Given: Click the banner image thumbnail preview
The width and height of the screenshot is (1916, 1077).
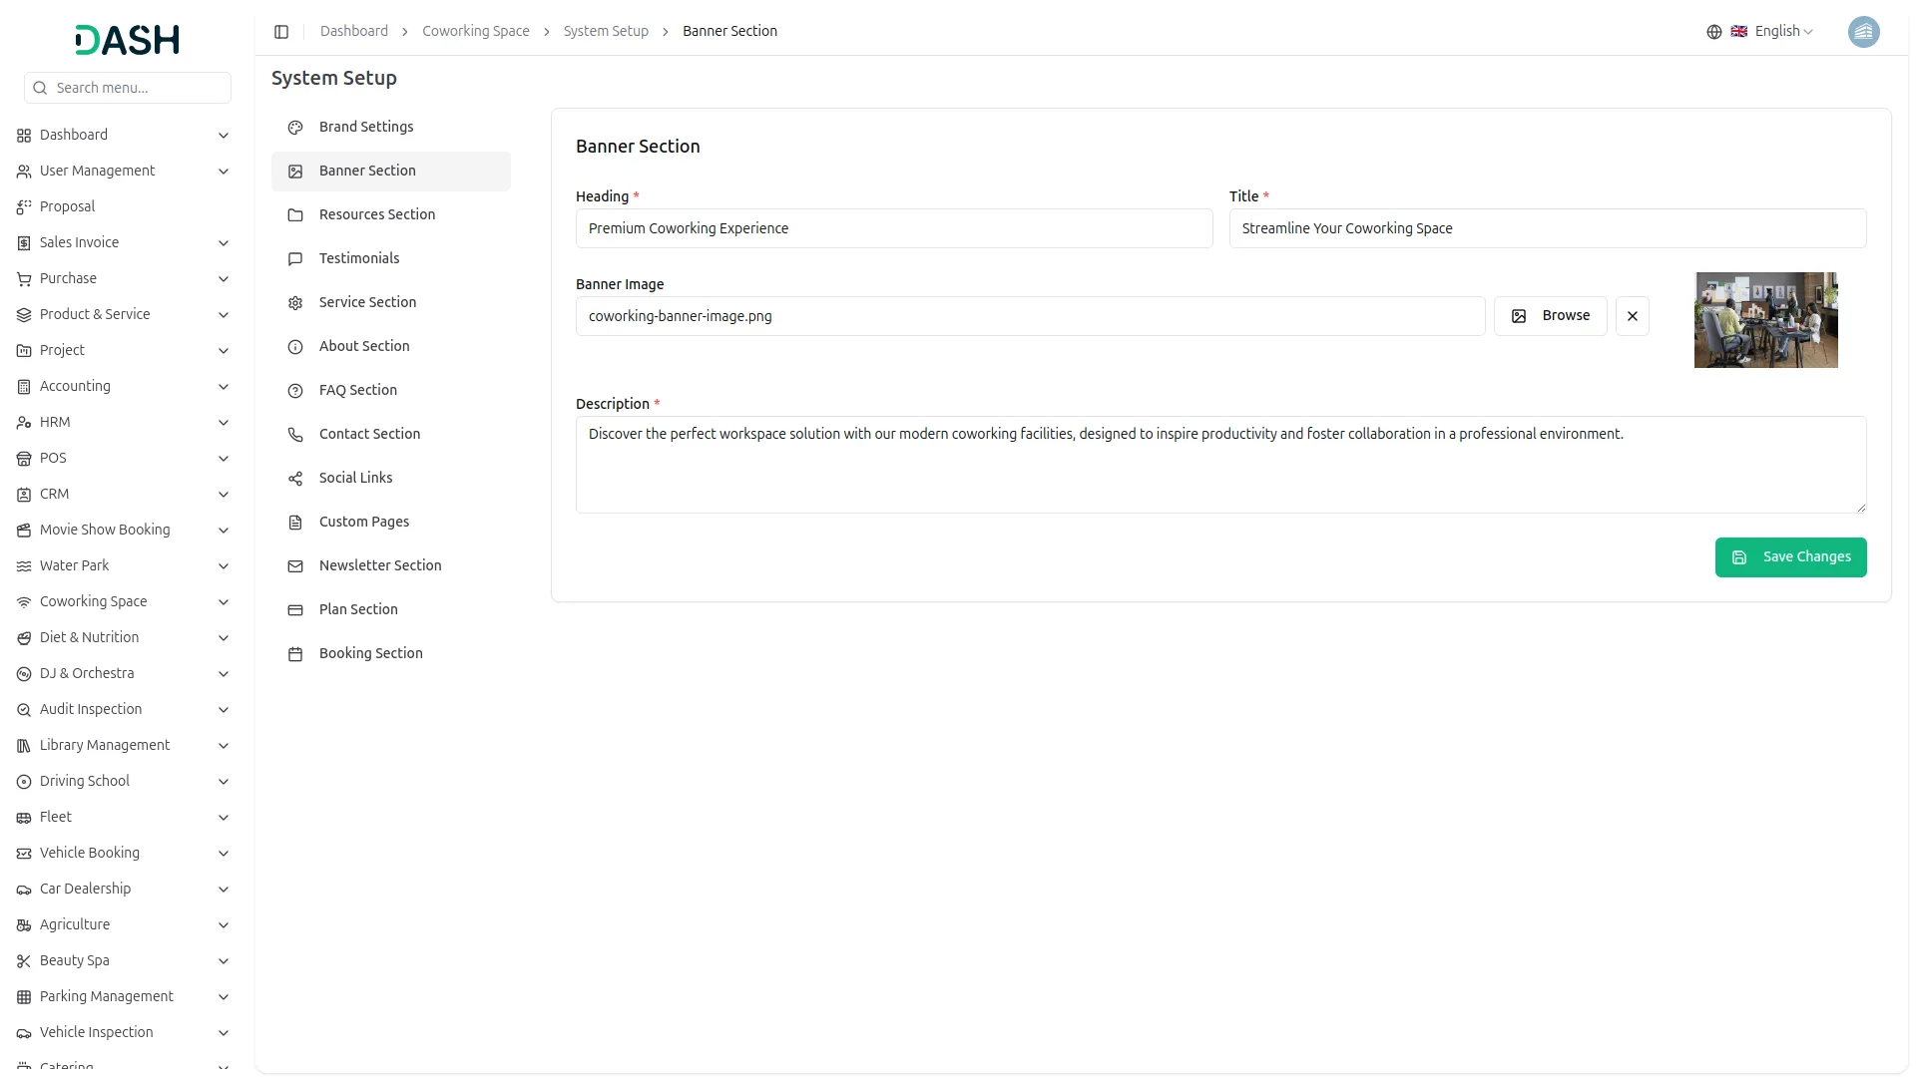Looking at the screenshot, I should tap(1765, 320).
